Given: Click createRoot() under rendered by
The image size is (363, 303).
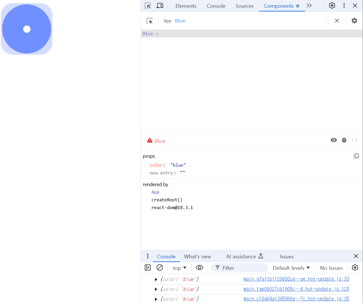Looking at the screenshot, I should [167, 200].
